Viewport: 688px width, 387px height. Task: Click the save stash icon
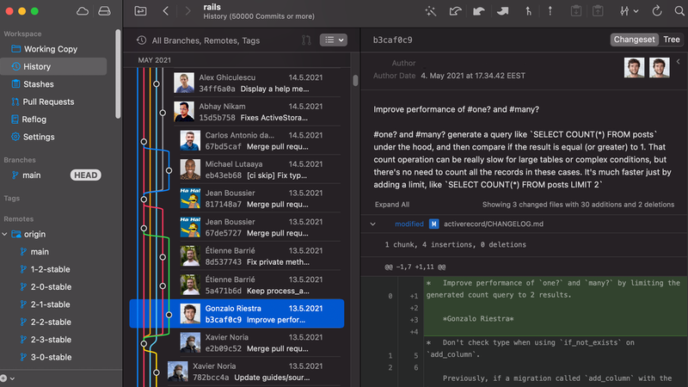[x=576, y=11]
